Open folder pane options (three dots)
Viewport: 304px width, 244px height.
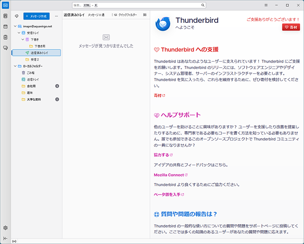click(56, 16)
